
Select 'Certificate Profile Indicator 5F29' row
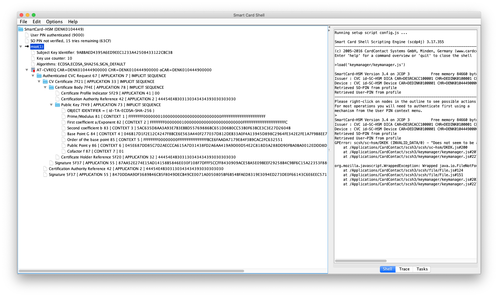pos(110,93)
